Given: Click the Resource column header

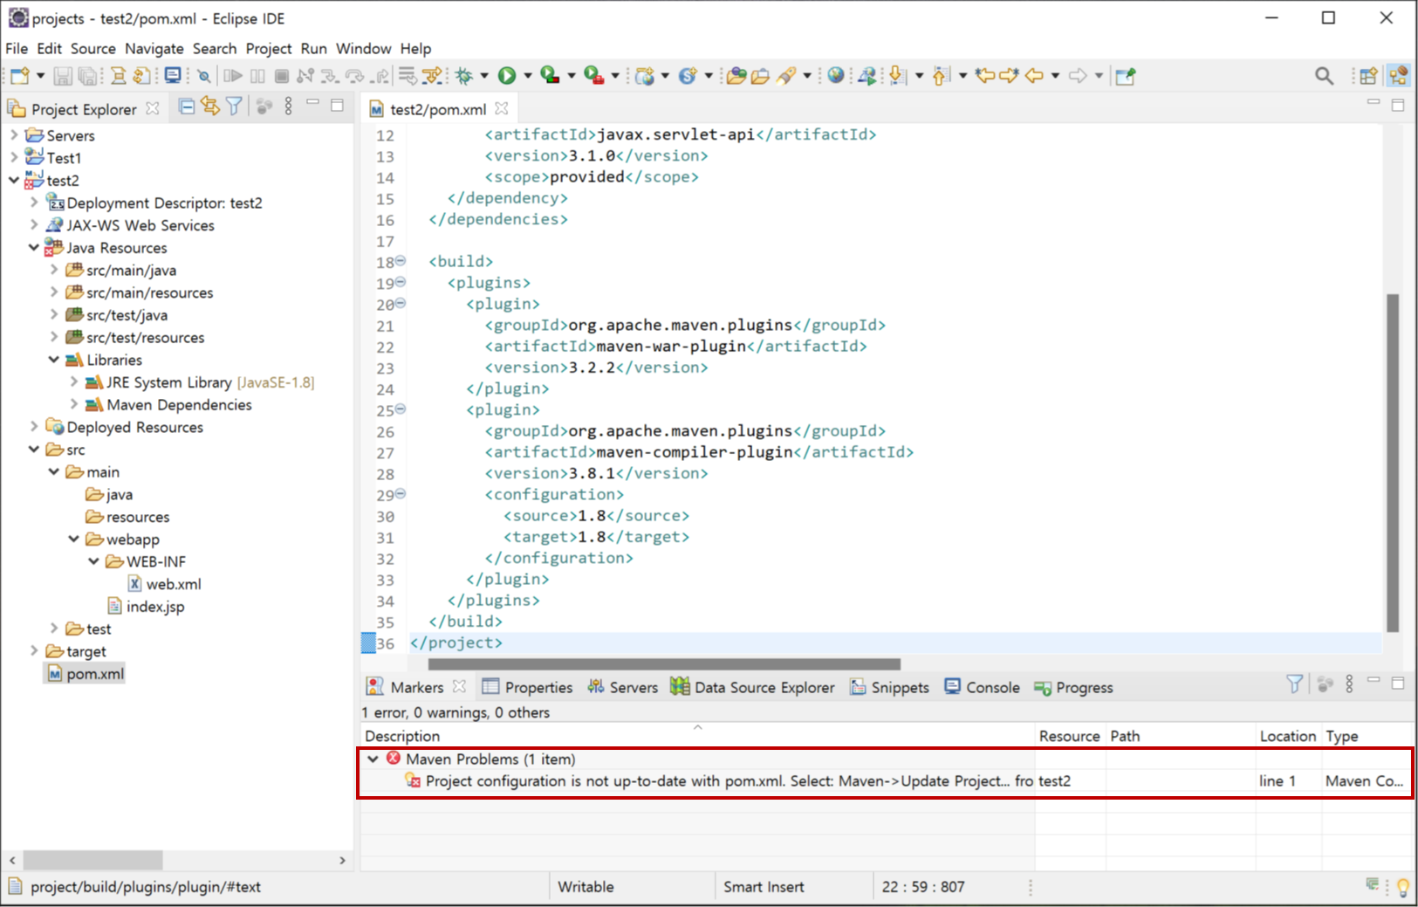Looking at the screenshot, I should pos(1070,736).
